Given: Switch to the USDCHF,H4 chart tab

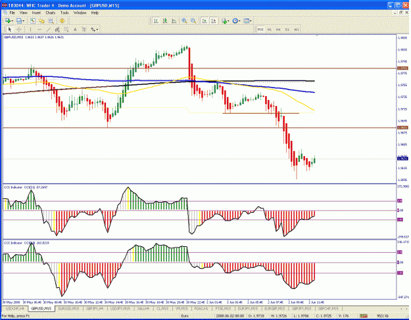Looking at the screenshot, I should point(14,308).
